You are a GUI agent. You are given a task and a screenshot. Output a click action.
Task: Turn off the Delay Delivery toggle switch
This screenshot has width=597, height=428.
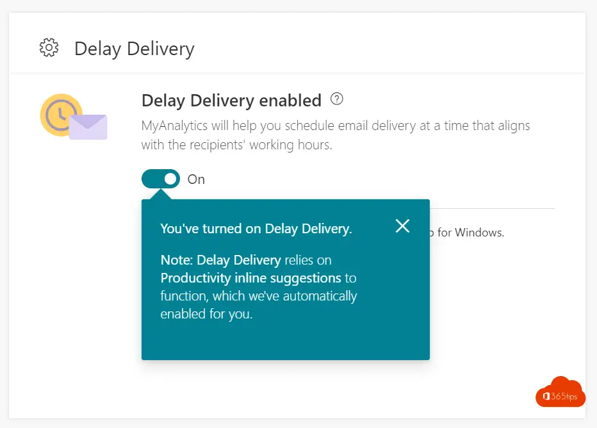click(x=161, y=179)
